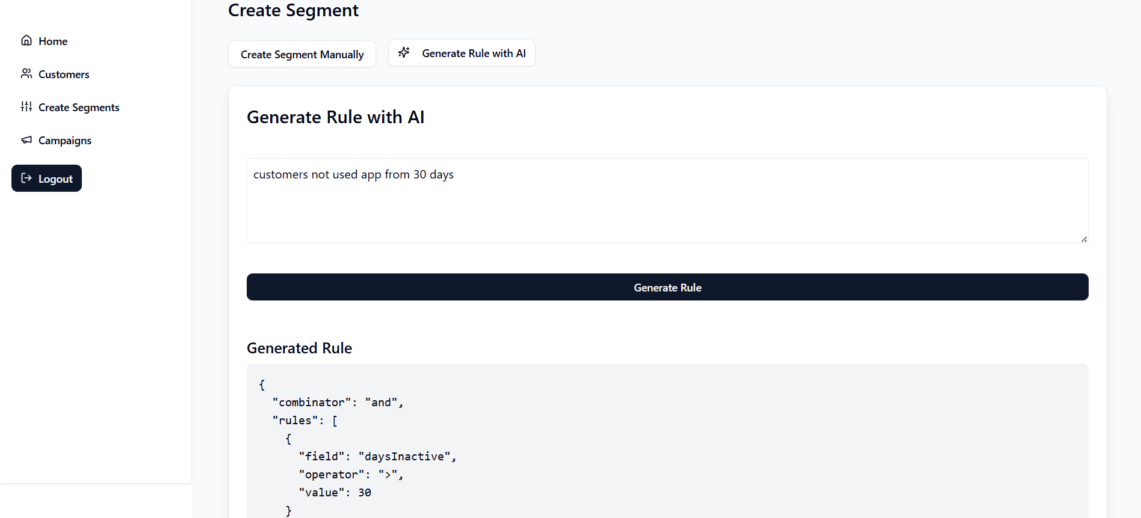Click the logout arrow icon
Screen dimensions: 1141x518
pyautogui.click(x=26, y=178)
